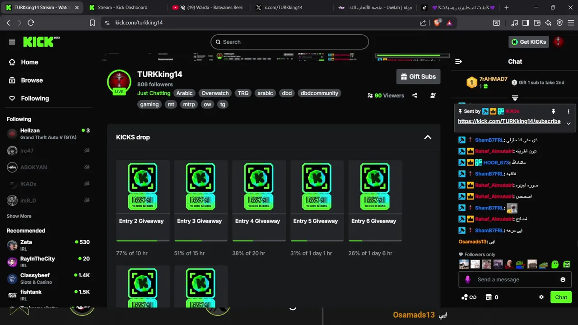Collapse the KICKS drop section
Viewport: 578px width, 325px height.
[x=428, y=137]
